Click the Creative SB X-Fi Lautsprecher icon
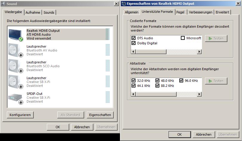242x141 pixels. pos(16,82)
